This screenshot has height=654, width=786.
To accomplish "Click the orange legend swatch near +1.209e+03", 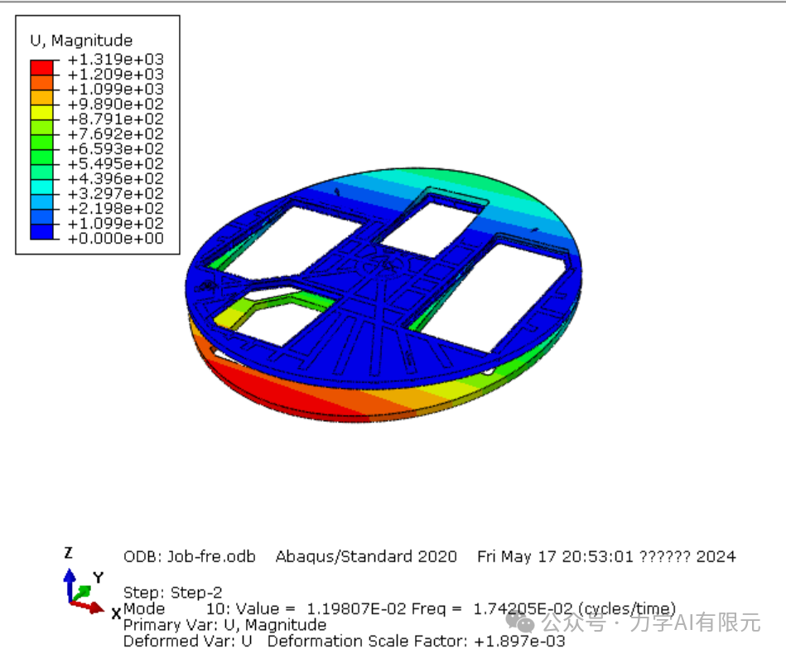I will coord(41,83).
